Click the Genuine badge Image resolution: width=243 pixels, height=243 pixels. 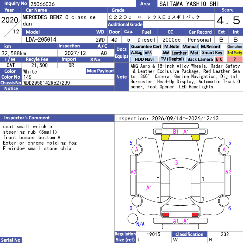coord(234,46)
